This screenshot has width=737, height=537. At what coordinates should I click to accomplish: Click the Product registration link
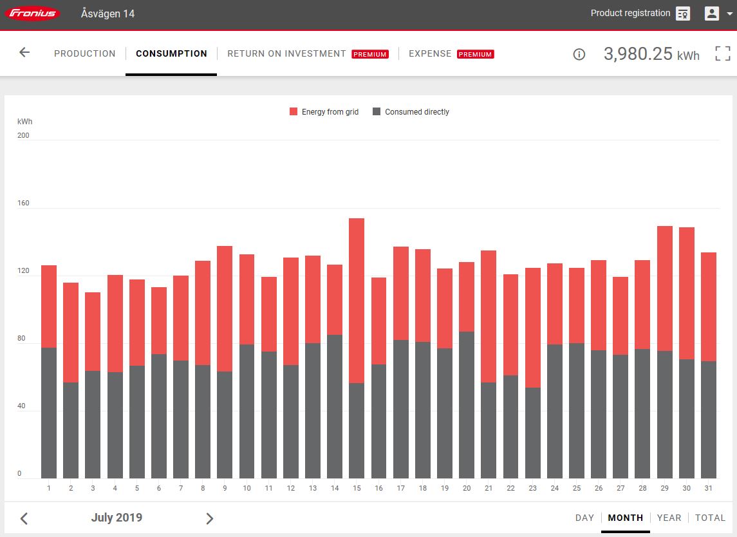[x=630, y=14]
